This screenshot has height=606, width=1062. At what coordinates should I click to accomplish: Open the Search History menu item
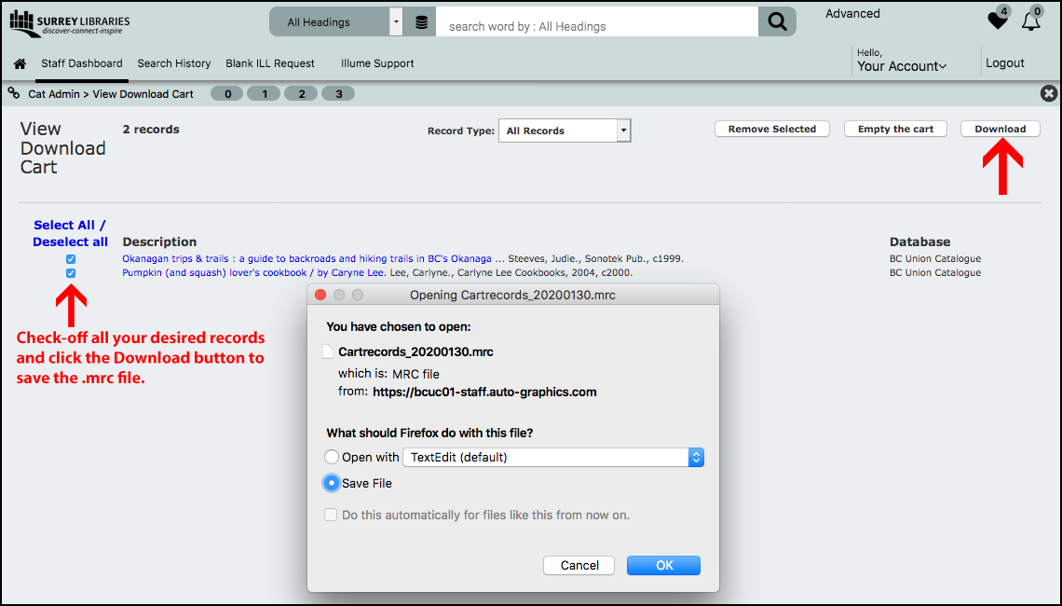174,63
